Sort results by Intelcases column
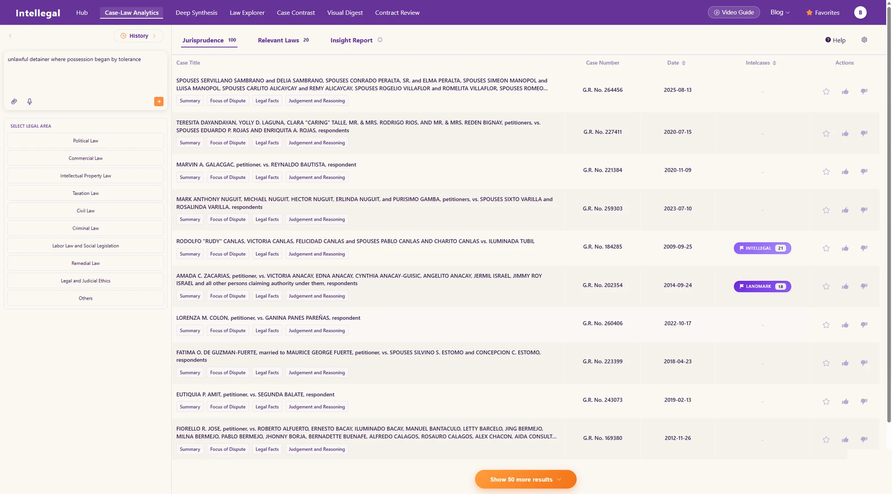This screenshot has width=892, height=494. point(761,63)
